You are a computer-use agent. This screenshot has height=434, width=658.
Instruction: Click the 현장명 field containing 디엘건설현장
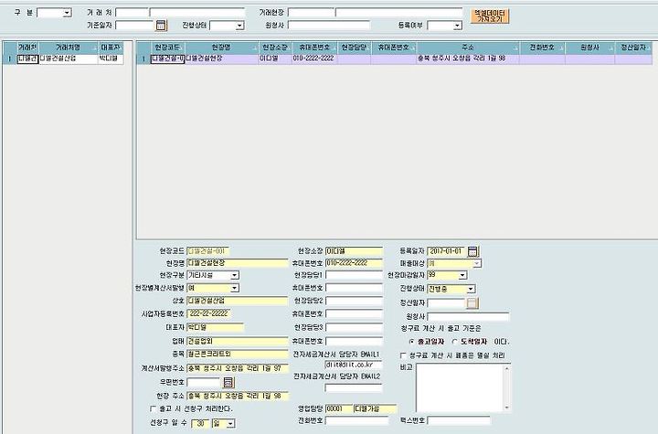(x=238, y=263)
